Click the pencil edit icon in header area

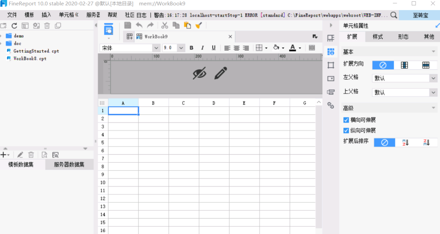pyautogui.click(x=220, y=73)
